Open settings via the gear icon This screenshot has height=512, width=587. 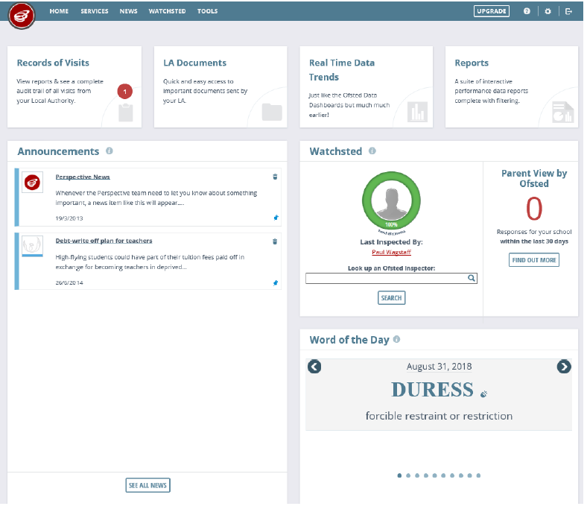point(548,12)
